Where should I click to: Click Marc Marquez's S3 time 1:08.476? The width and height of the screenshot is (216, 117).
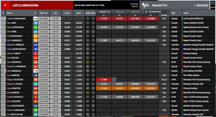point(135,40)
